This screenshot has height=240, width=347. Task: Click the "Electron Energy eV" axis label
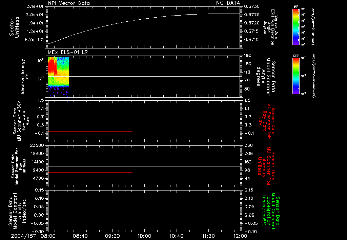point(24,76)
